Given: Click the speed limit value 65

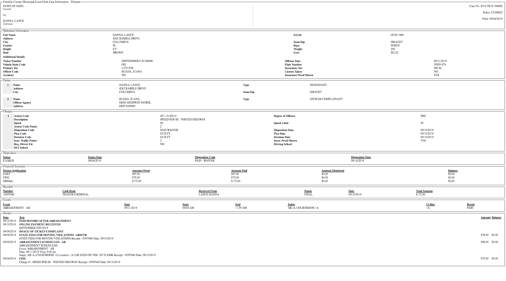Looking at the screenshot, I should click(x=422, y=123).
